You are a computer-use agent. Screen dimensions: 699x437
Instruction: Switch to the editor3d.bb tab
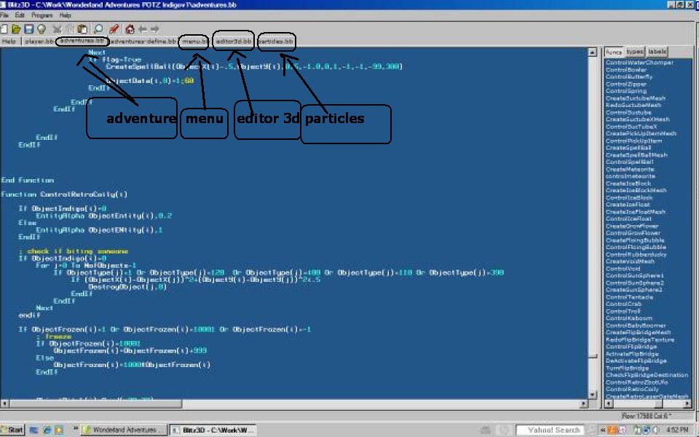point(234,42)
